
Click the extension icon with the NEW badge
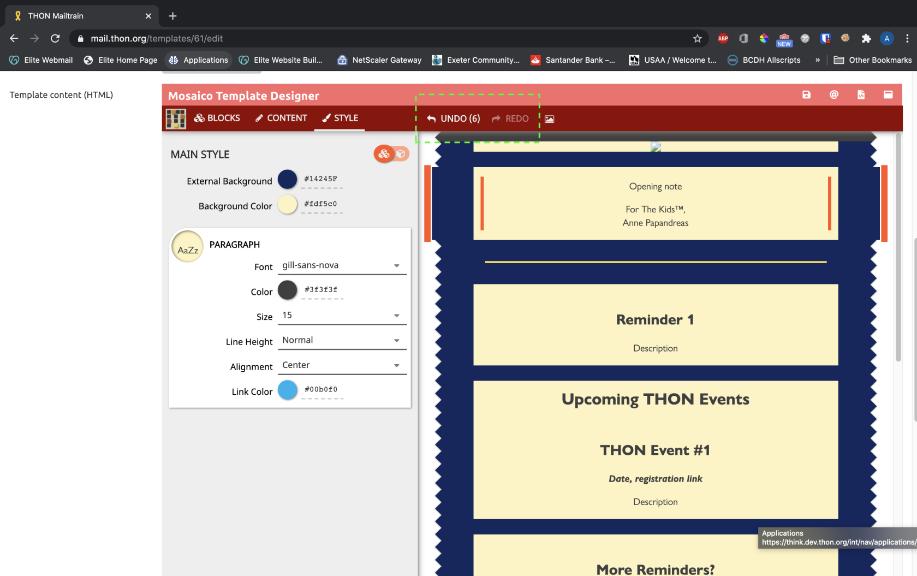pyautogui.click(x=784, y=39)
